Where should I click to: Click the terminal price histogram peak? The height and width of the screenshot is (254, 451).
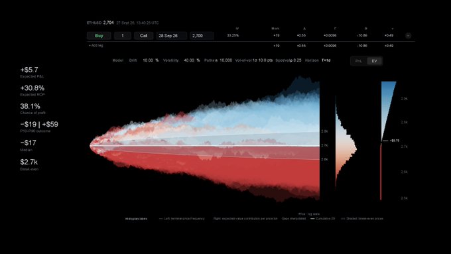pos(355,149)
